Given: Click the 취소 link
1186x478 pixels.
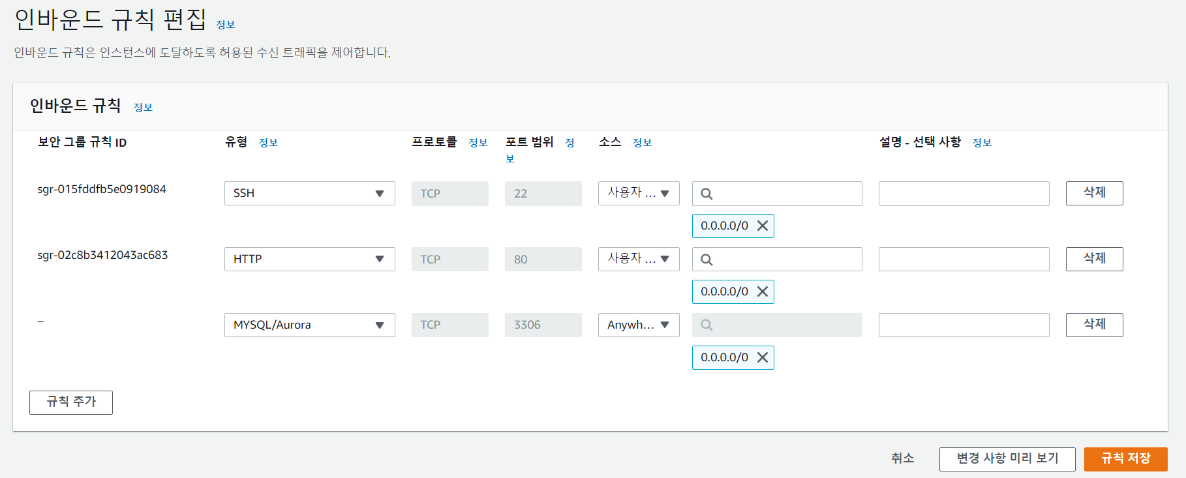Looking at the screenshot, I should point(902,458).
